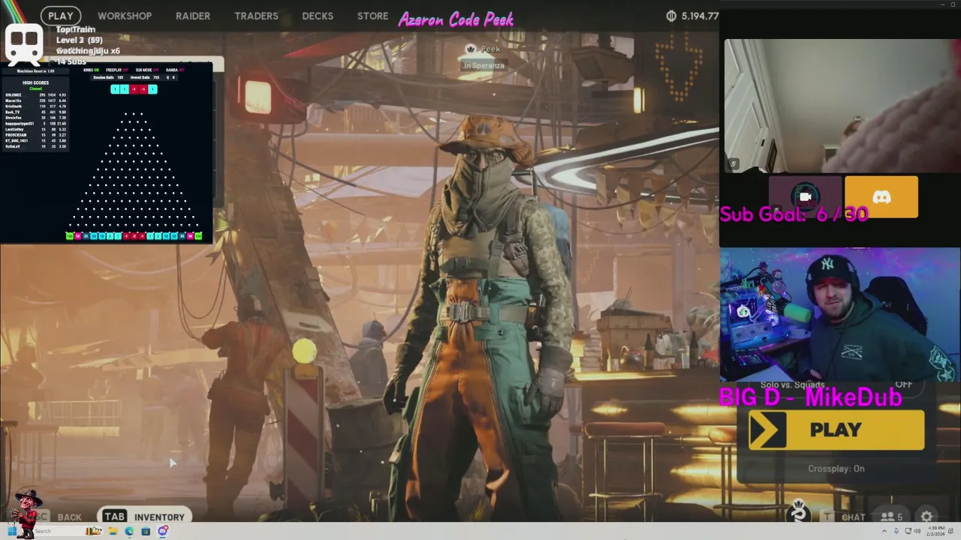The height and width of the screenshot is (540, 961).
Task: Toggle the GAMBA OFF indicator
Action: coord(175,70)
